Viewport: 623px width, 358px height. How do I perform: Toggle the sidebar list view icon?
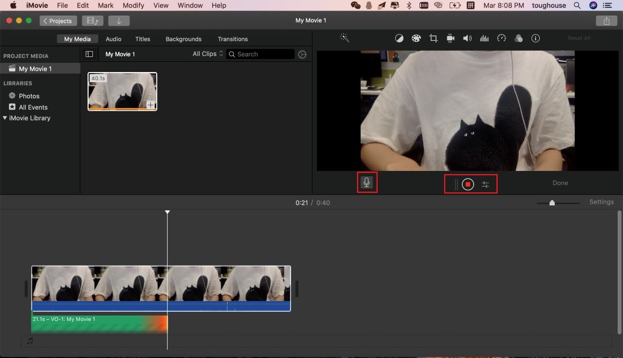coord(89,54)
